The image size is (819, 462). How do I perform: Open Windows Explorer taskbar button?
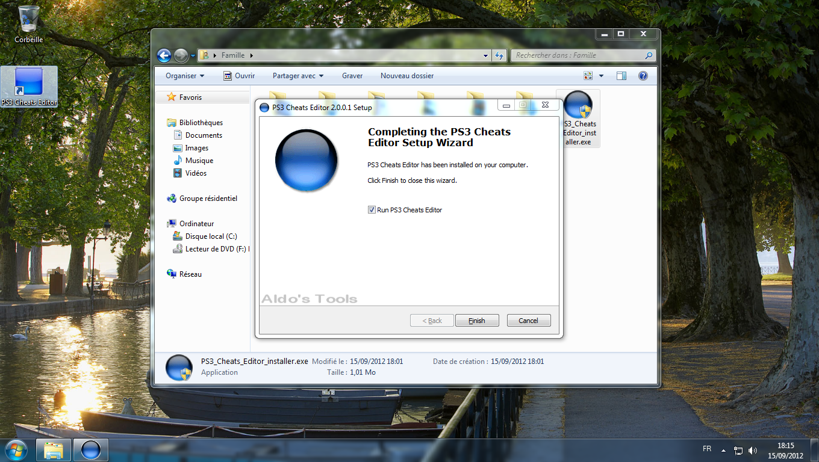(54, 450)
